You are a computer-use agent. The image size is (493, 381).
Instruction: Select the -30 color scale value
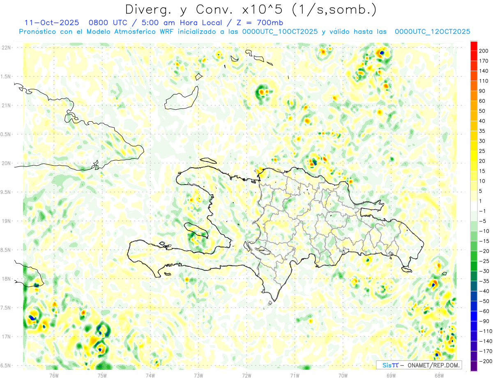click(x=485, y=271)
